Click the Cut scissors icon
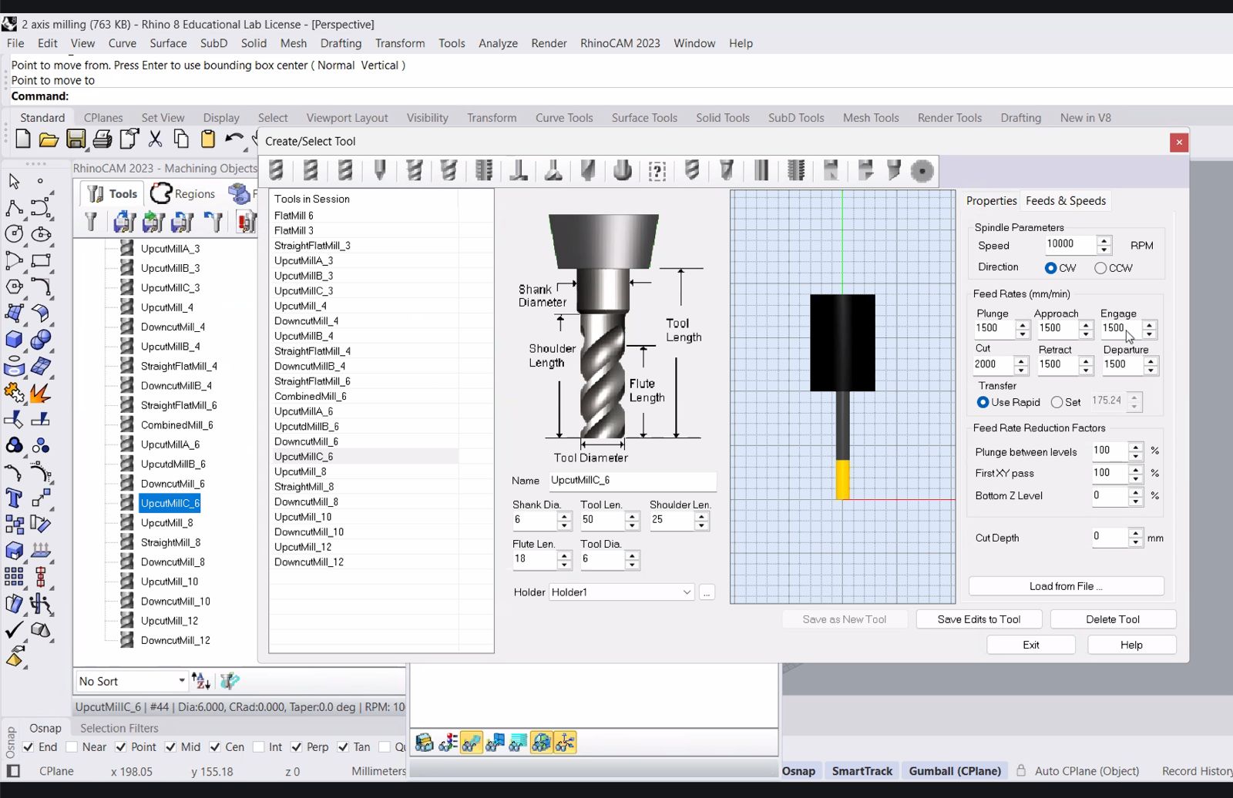Image resolution: width=1233 pixels, height=798 pixels. coord(155,139)
